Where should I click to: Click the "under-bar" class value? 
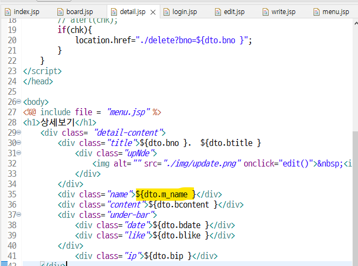130,215
